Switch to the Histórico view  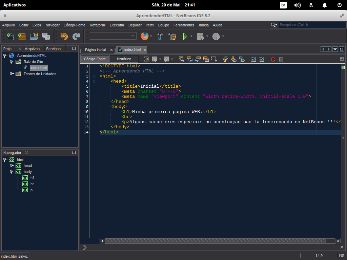(x=124, y=59)
